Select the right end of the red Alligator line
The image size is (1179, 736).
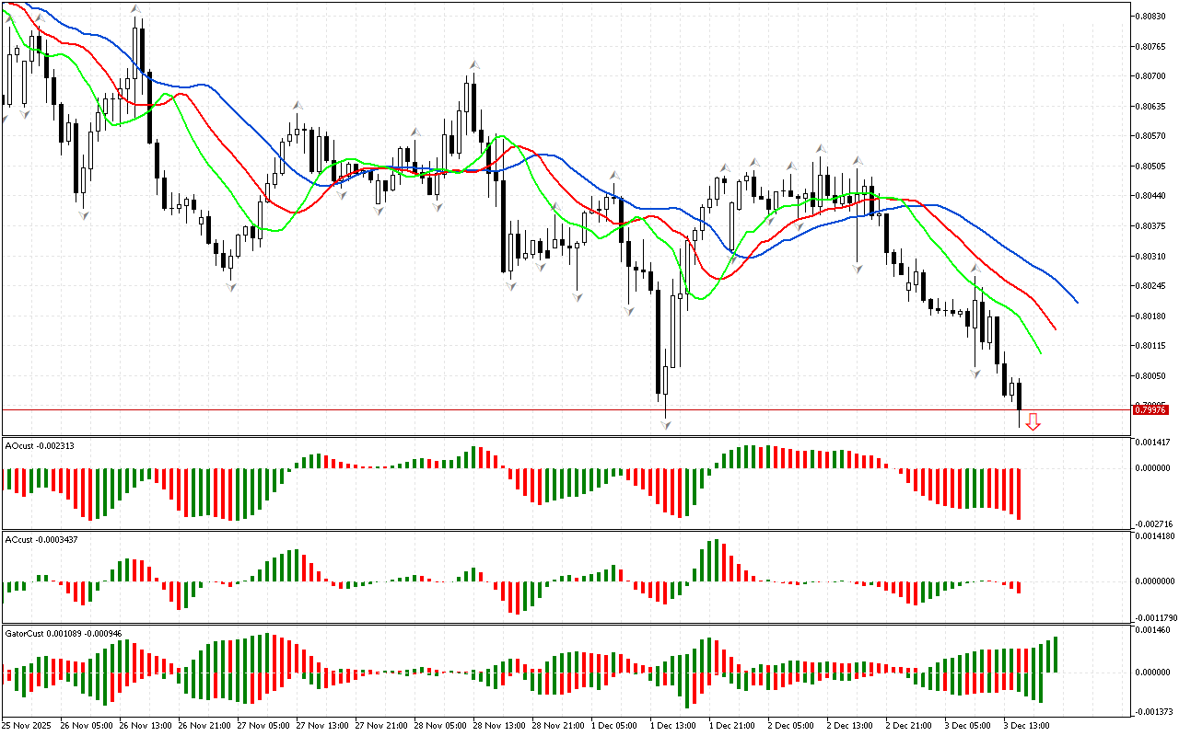[1055, 328]
